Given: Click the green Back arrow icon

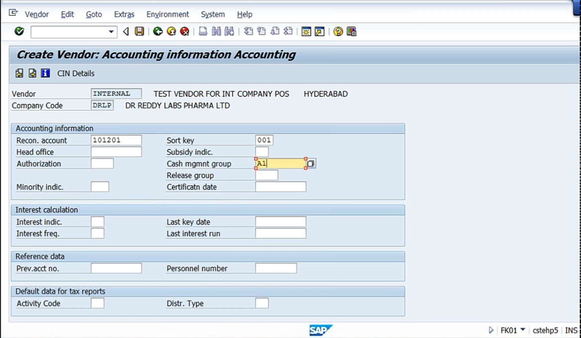Looking at the screenshot, I should tap(158, 31).
